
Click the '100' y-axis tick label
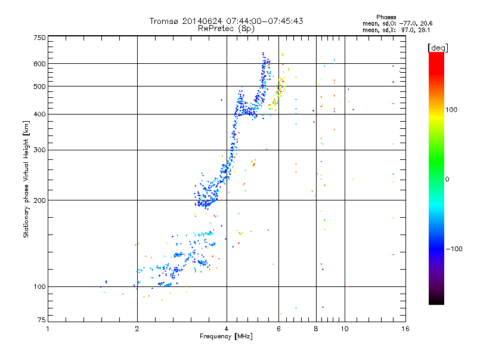coord(39,287)
